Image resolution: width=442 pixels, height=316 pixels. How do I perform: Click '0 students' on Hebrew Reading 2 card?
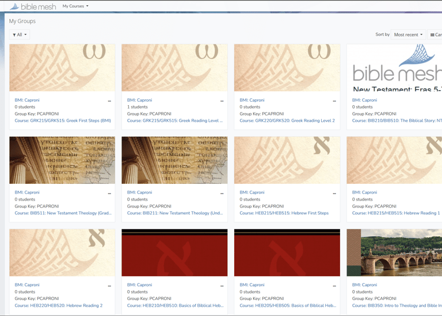[25, 292]
